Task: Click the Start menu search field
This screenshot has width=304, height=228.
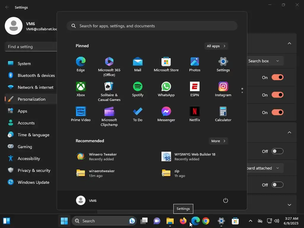Action: [152, 26]
